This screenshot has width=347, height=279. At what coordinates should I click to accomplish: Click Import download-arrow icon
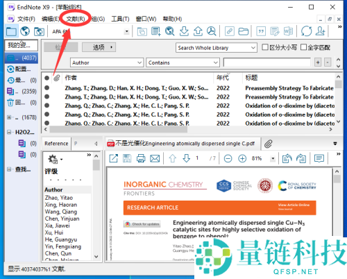click(x=184, y=31)
